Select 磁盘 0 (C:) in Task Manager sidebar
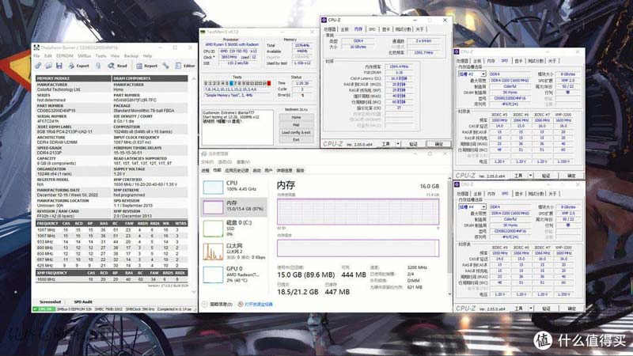 [x=233, y=228]
